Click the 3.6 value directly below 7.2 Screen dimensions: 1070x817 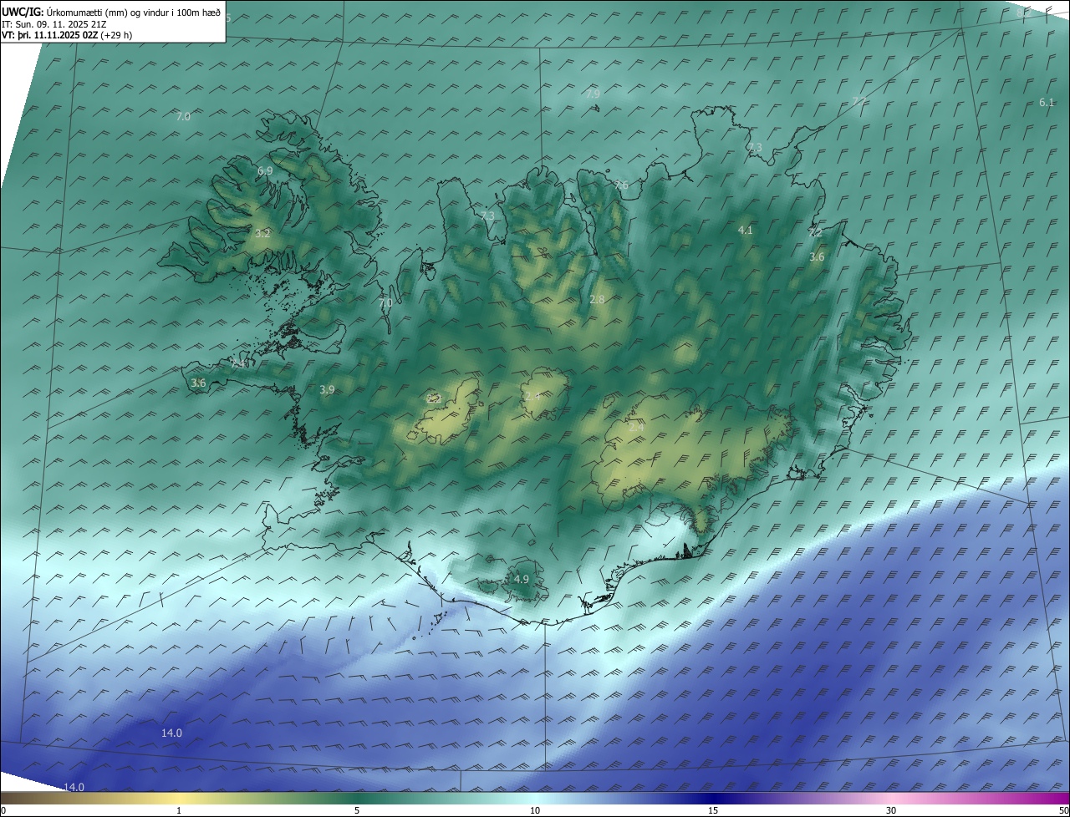[817, 257]
